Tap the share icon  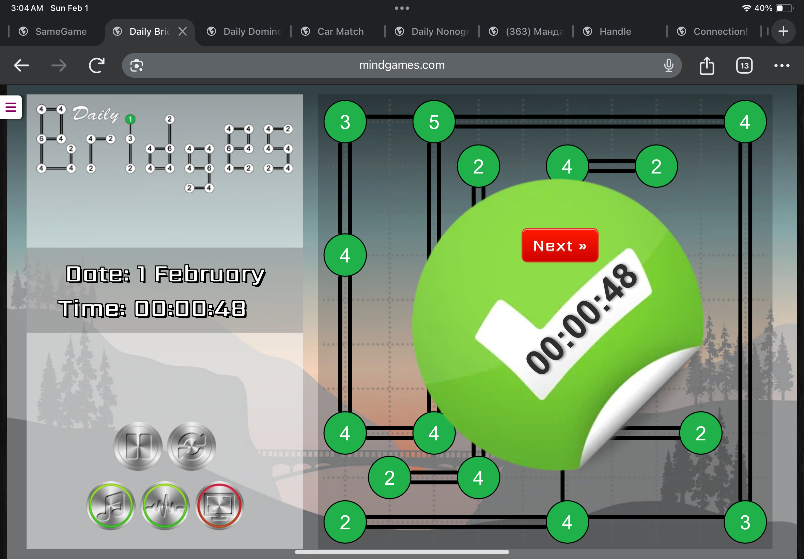point(706,65)
